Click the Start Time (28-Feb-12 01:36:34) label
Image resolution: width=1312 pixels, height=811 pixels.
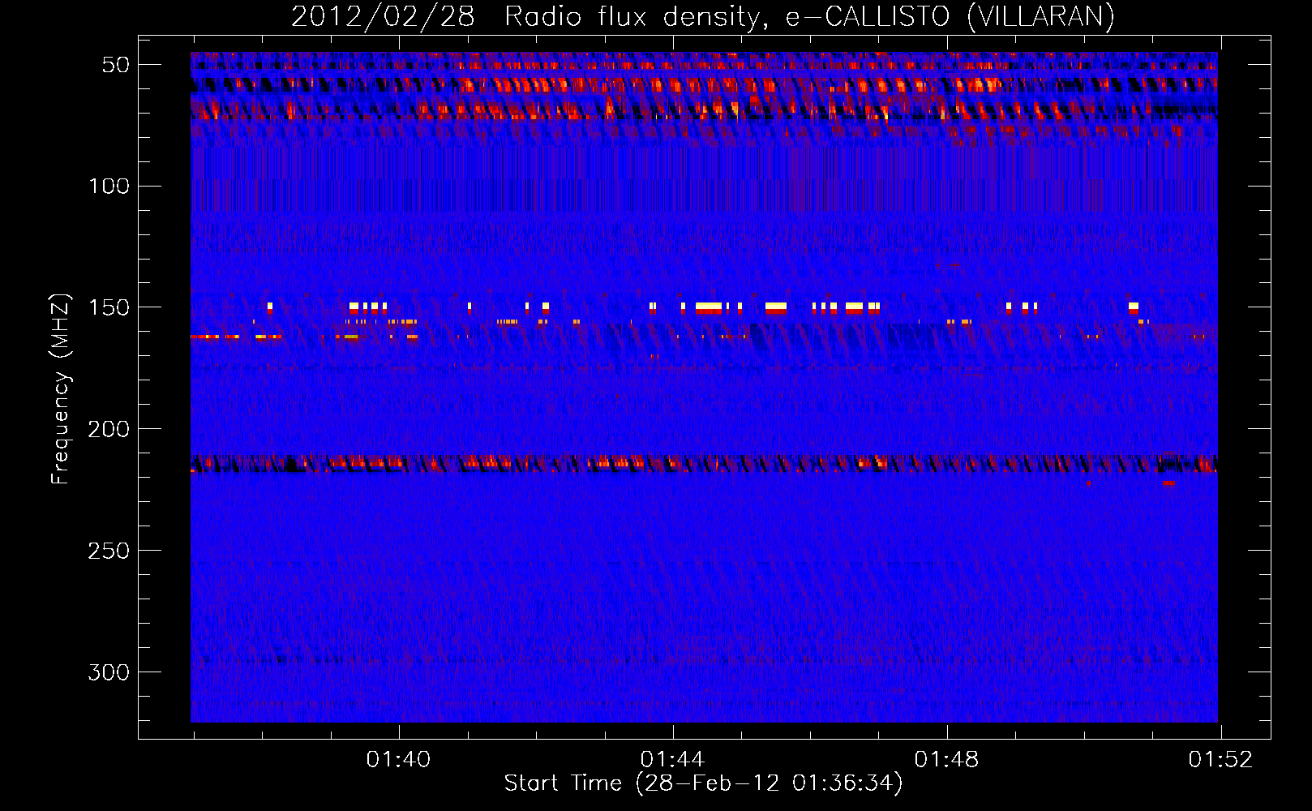(703, 783)
